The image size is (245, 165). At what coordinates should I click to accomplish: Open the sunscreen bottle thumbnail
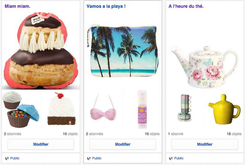[x=142, y=109]
